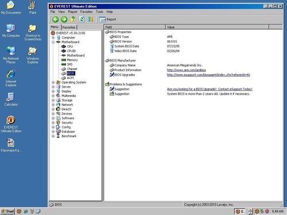Open Klassnaya Ka... desktop file icon
Screen dimensions: 287x215
coord(11,145)
